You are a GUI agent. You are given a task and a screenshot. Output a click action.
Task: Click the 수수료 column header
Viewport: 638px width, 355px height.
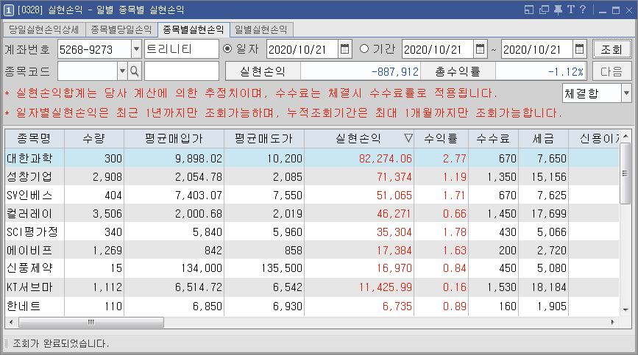coord(493,138)
